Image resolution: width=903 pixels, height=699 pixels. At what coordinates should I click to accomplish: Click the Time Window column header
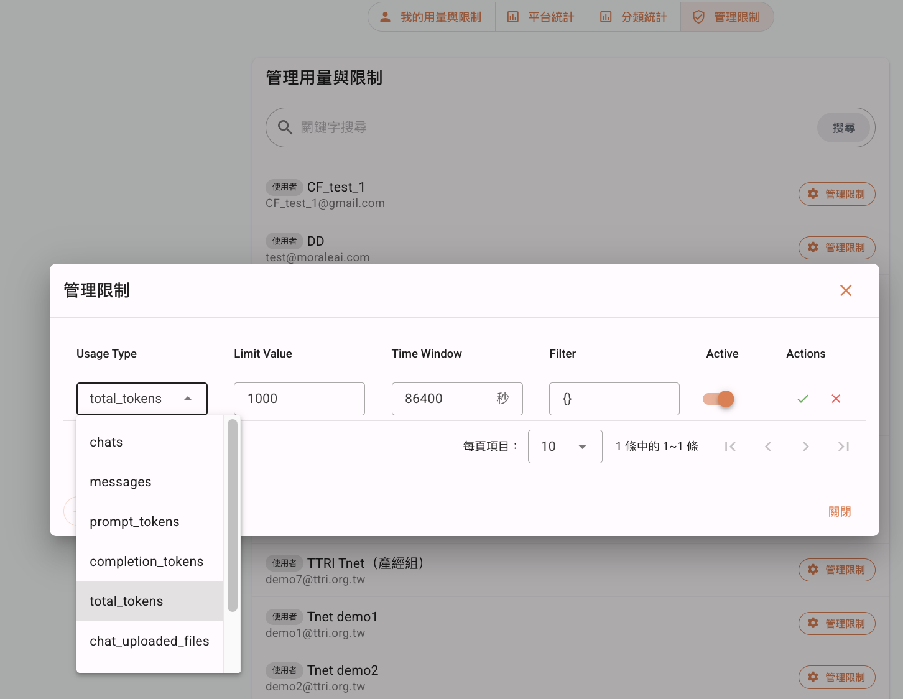click(427, 354)
